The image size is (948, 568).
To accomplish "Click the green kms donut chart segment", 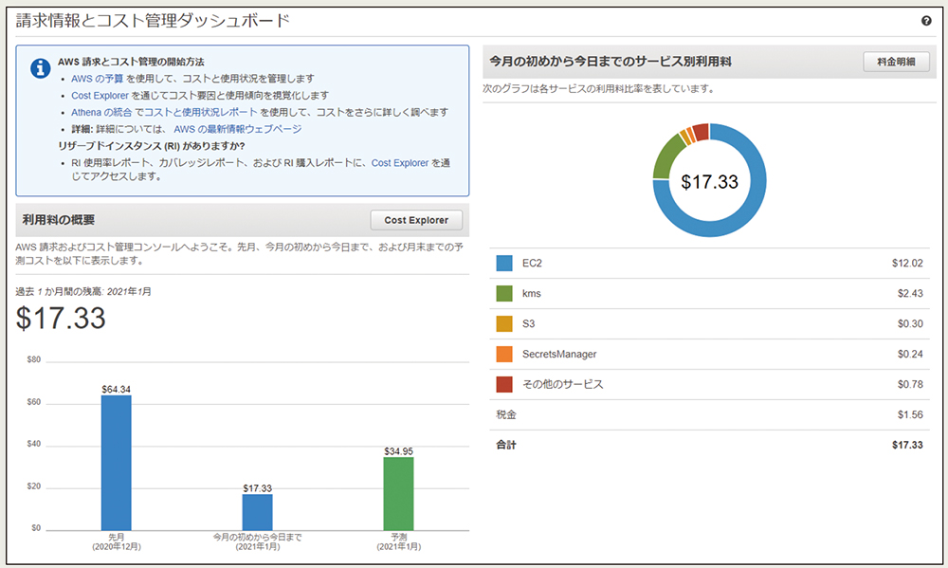I will [665, 156].
